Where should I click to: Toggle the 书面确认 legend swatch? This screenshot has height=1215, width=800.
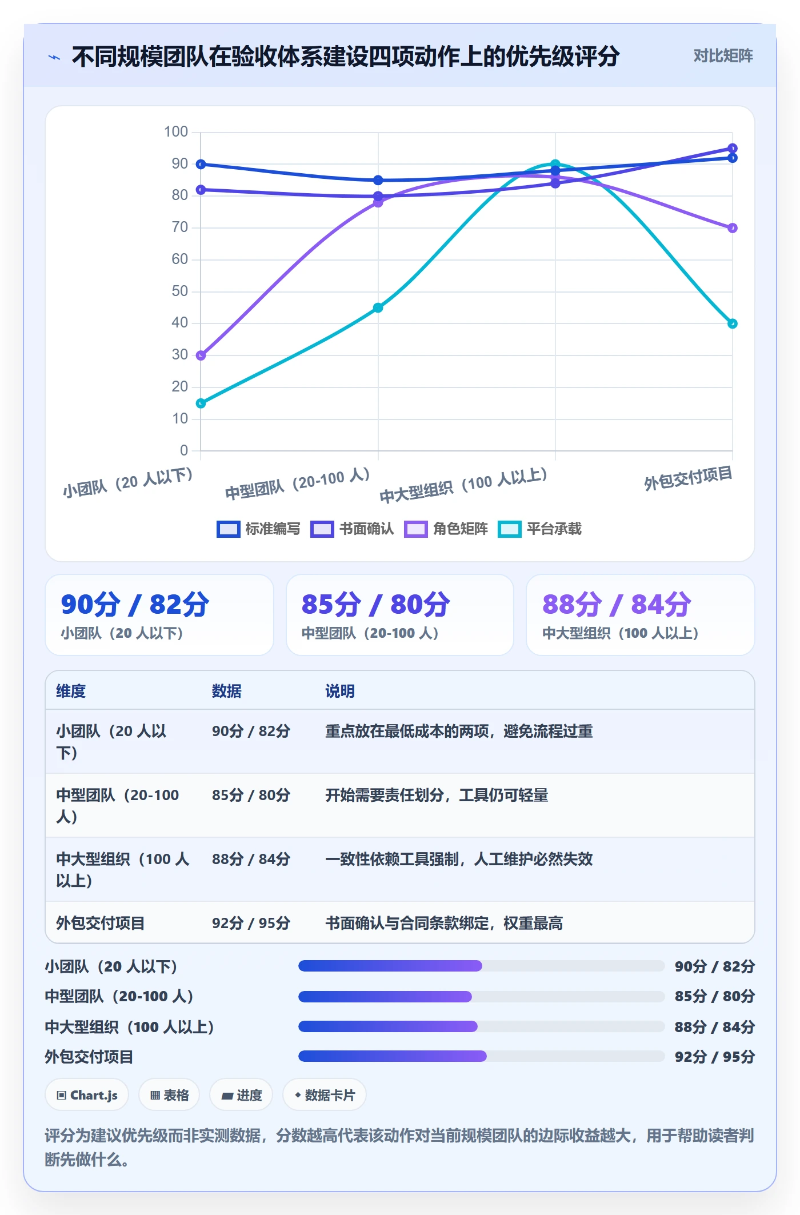tap(322, 529)
